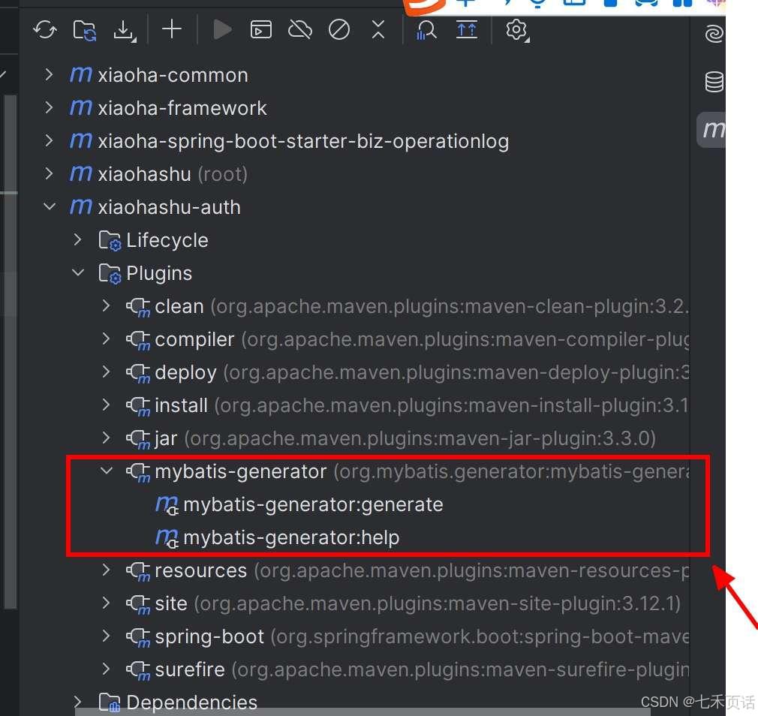Screen dimensions: 758x716
Task: Select mybatis-generator:generate goal
Action: point(313,505)
